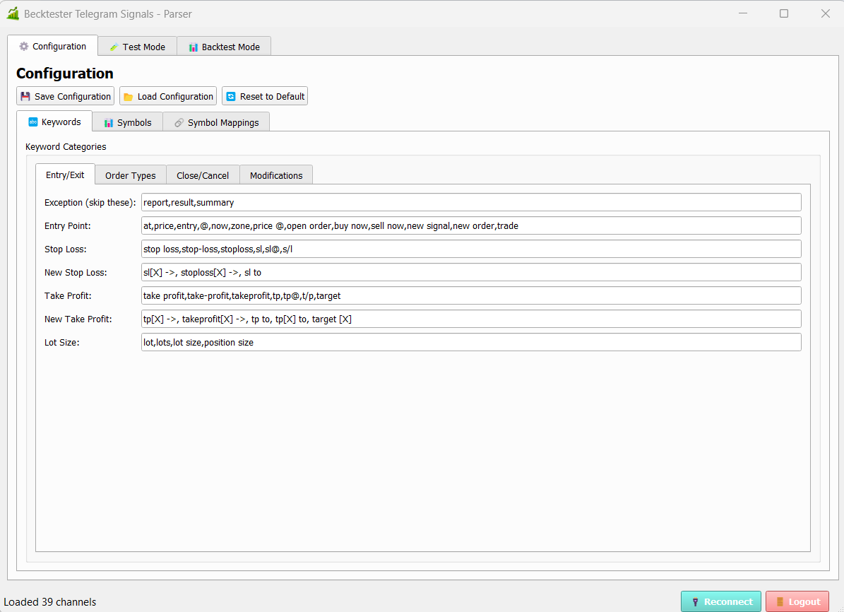This screenshot has width=844, height=612.
Task: Click the 'Entry Point:' label
Action: coord(67,225)
